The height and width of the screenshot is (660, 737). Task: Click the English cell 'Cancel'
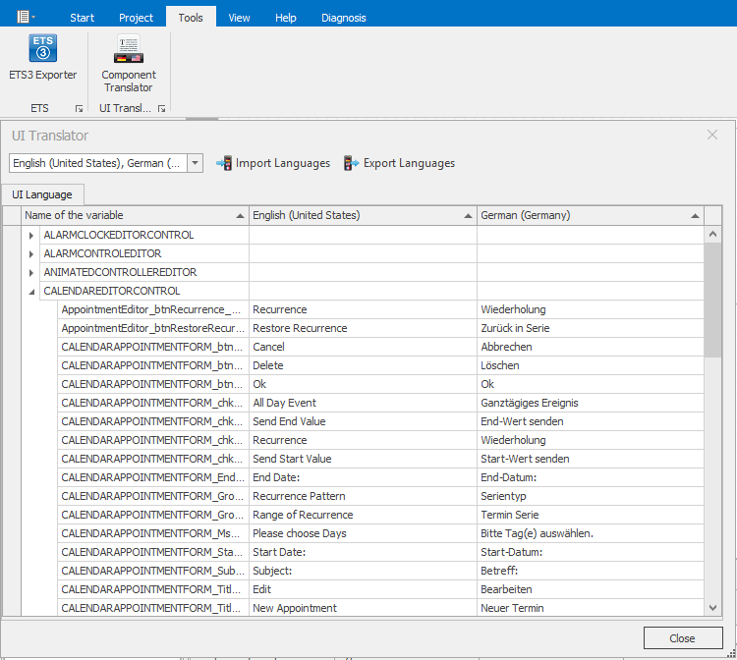point(363,347)
